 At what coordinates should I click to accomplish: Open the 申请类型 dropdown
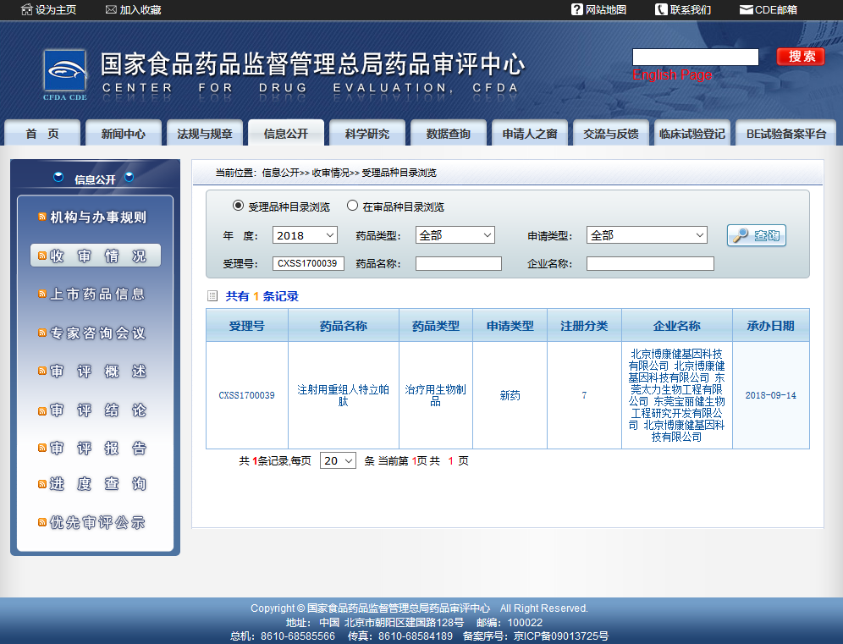(x=647, y=235)
